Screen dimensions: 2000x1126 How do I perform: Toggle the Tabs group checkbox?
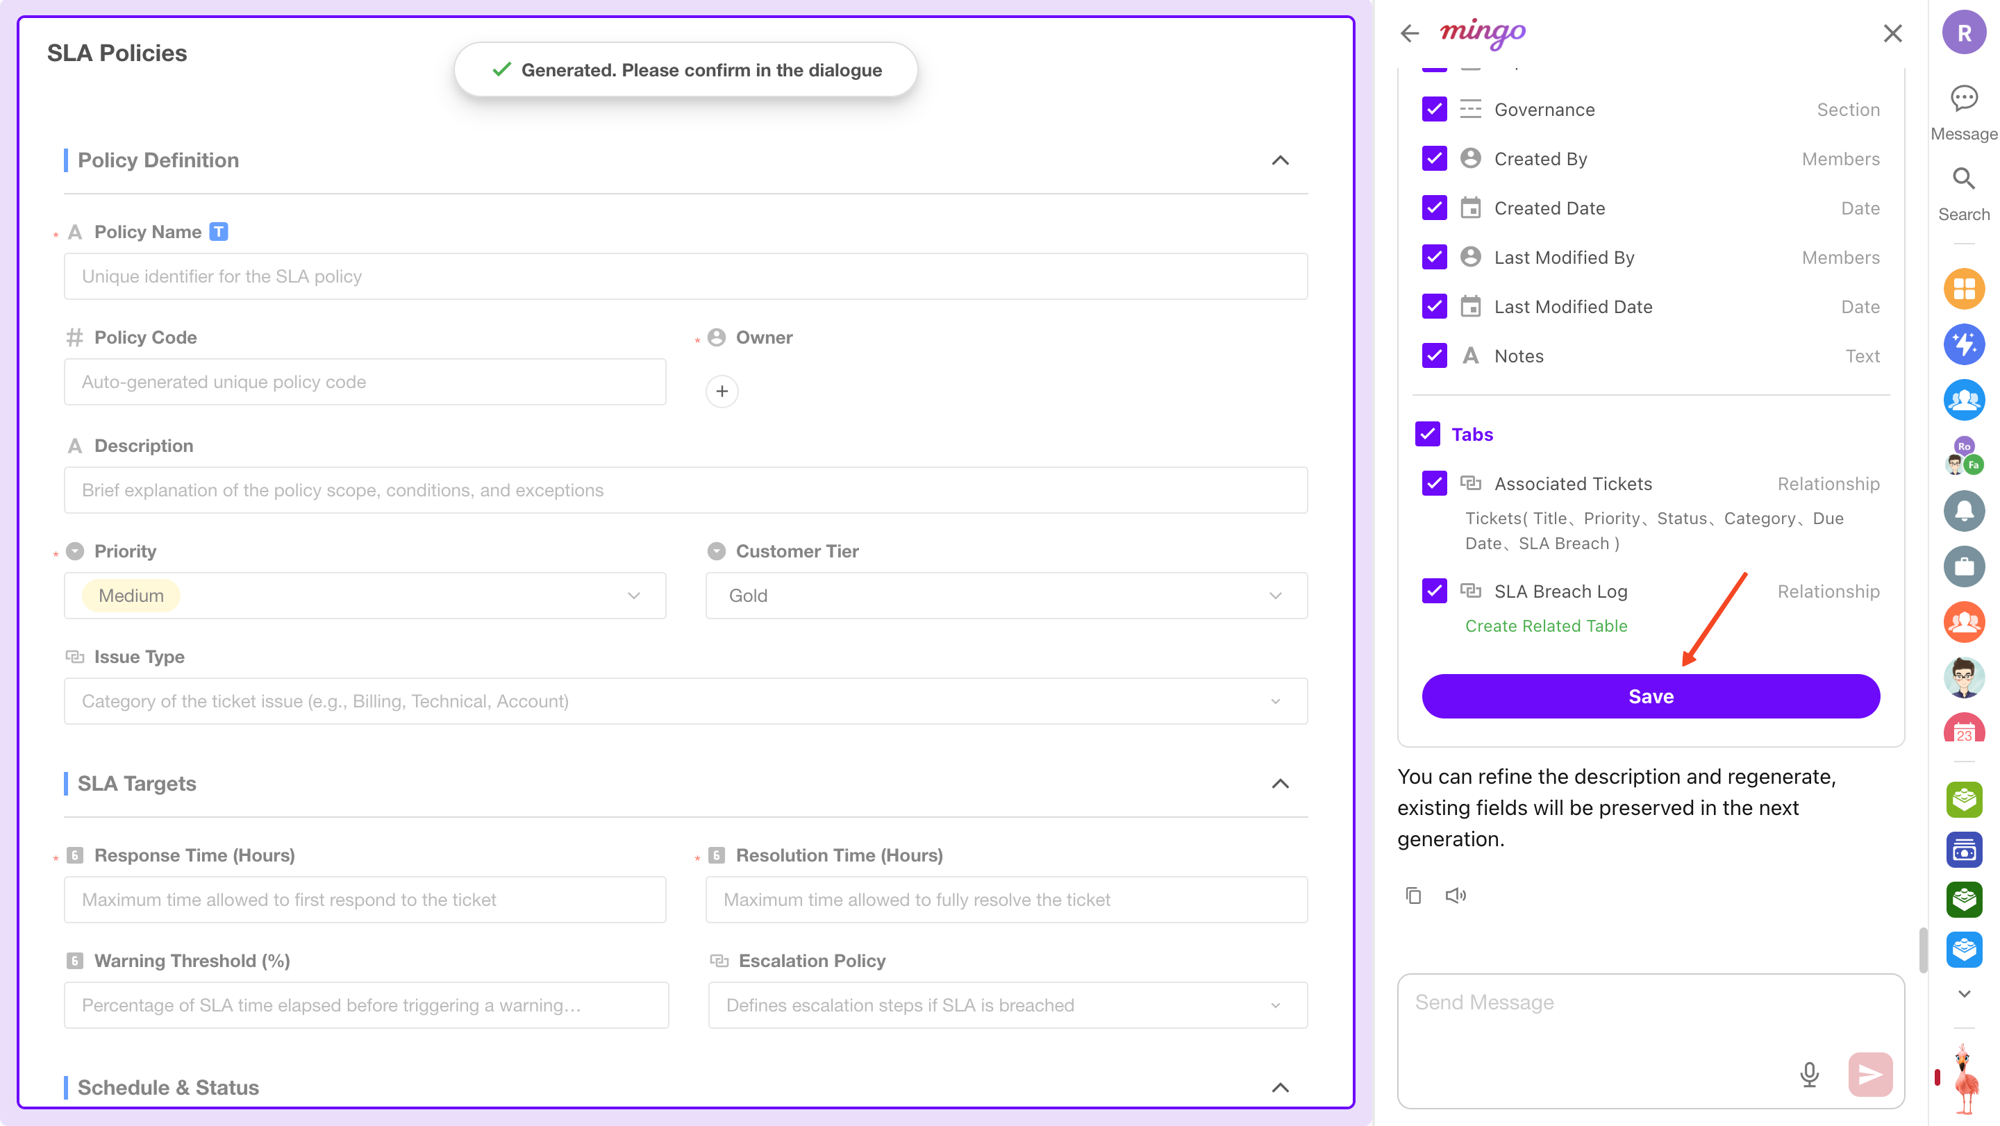pyautogui.click(x=1427, y=434)
